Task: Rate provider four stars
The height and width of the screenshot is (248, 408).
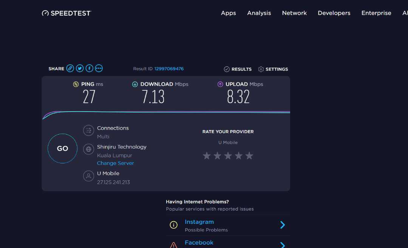Action: tap(239, 156)
